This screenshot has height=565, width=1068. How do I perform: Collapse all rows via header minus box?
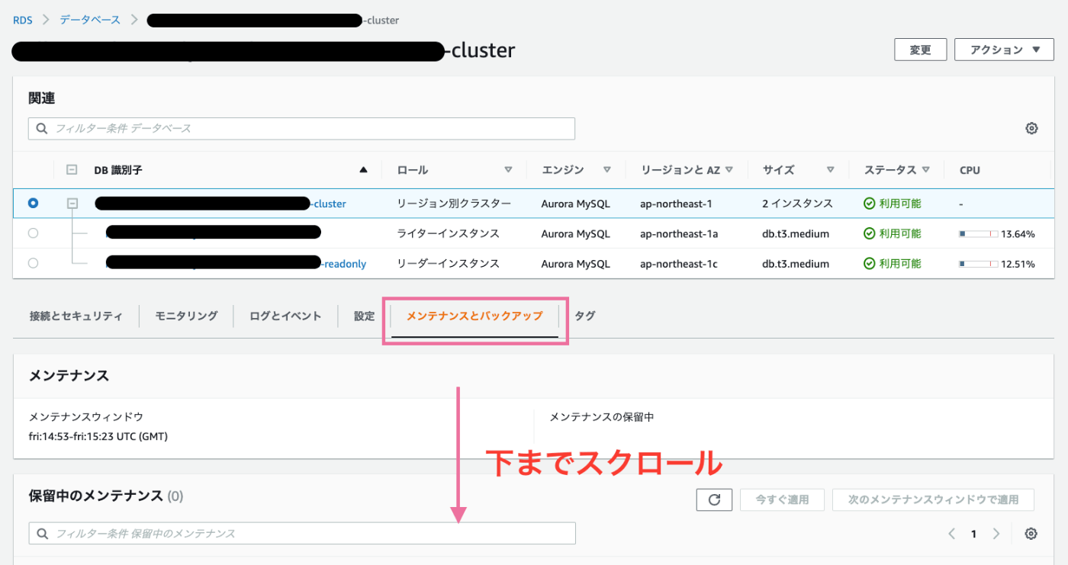click(72, 170)
